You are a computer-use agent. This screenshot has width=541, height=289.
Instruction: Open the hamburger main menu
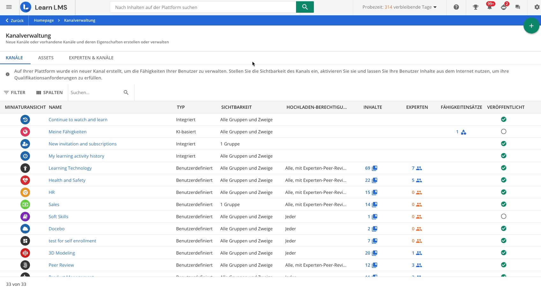[x=9, y=7]
